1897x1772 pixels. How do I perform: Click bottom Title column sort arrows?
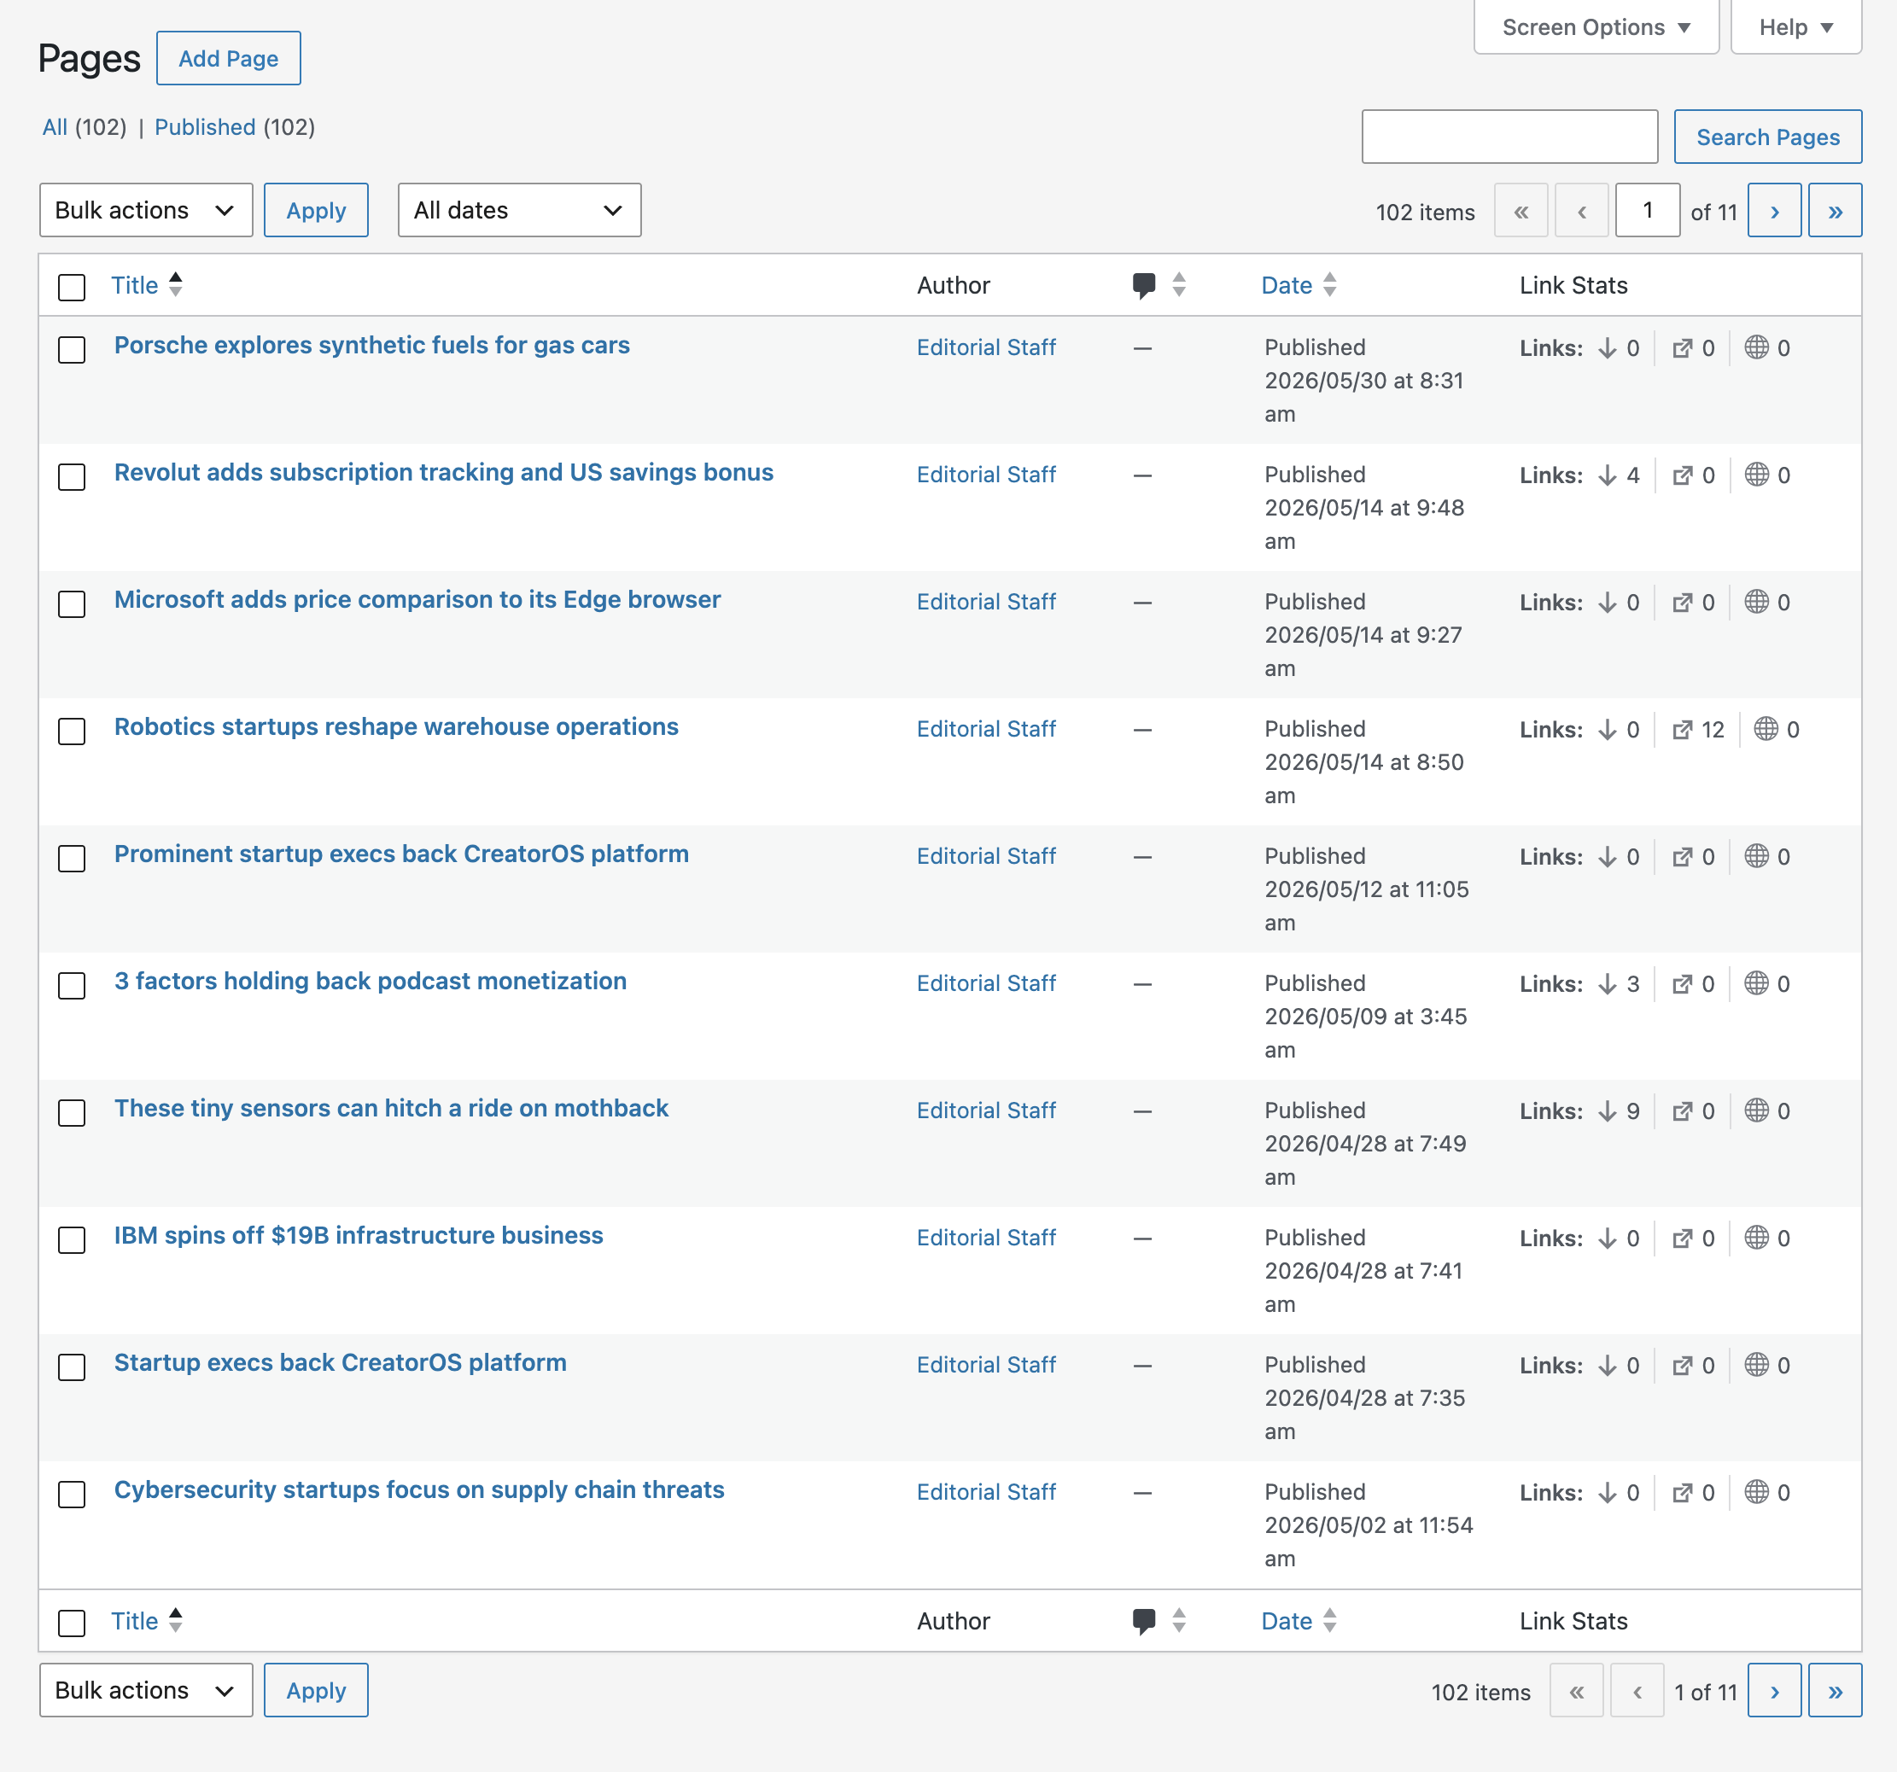(x=176, y=1621)
